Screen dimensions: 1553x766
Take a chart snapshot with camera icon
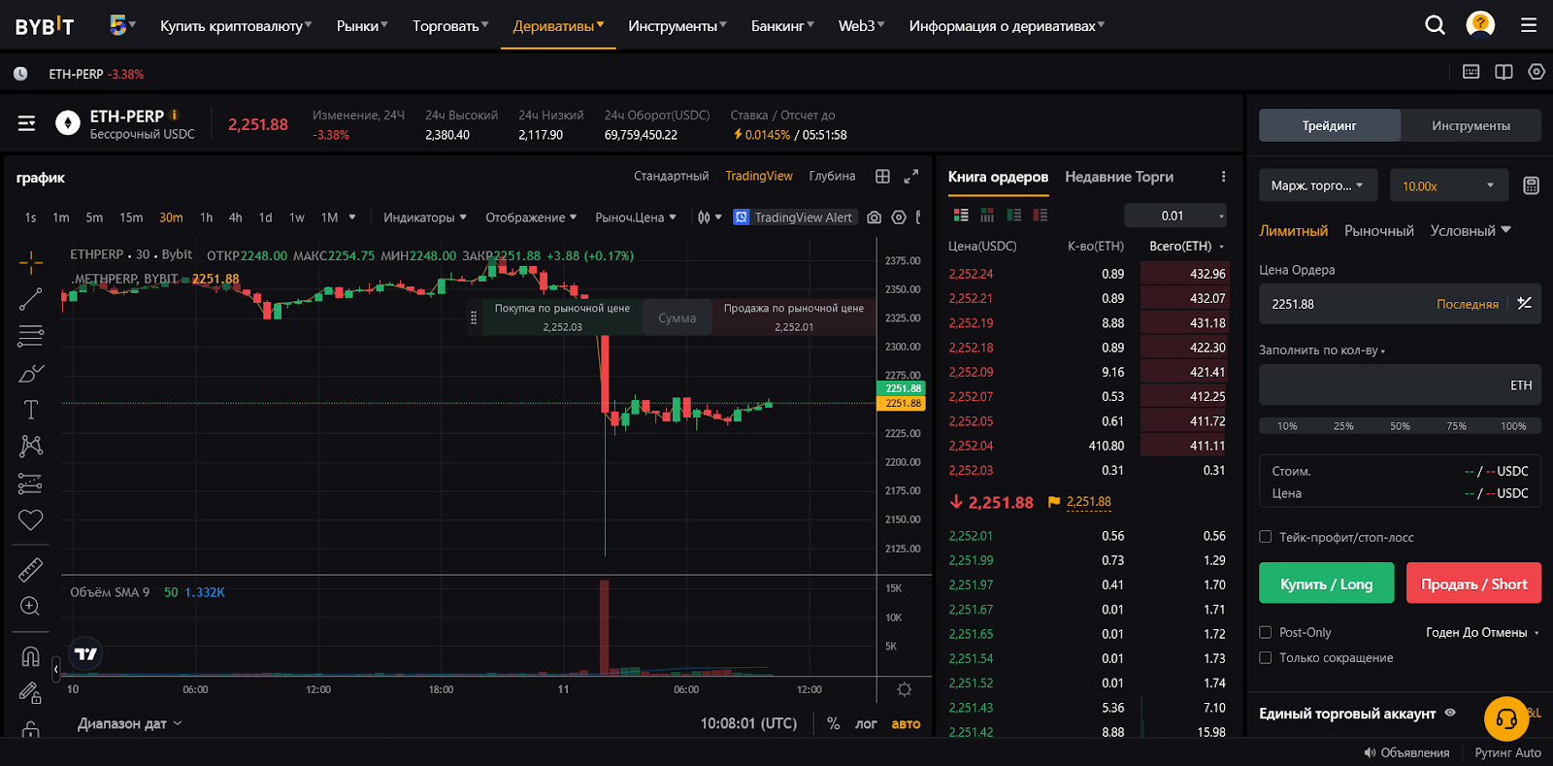click(x=875, y=217)
